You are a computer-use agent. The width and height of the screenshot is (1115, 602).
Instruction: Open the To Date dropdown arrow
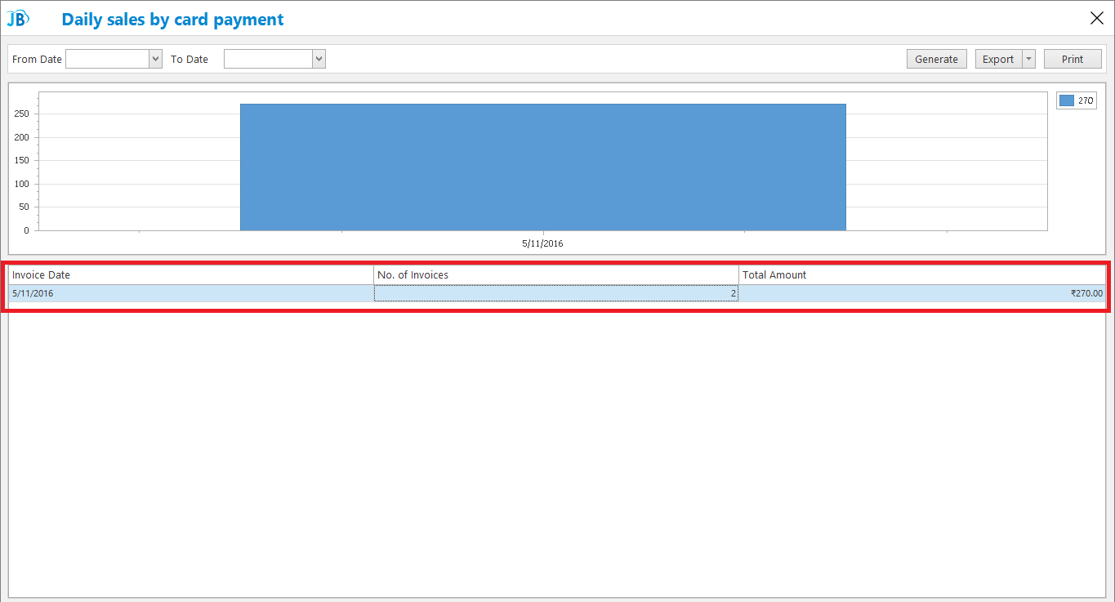click(x=319, y=59)
